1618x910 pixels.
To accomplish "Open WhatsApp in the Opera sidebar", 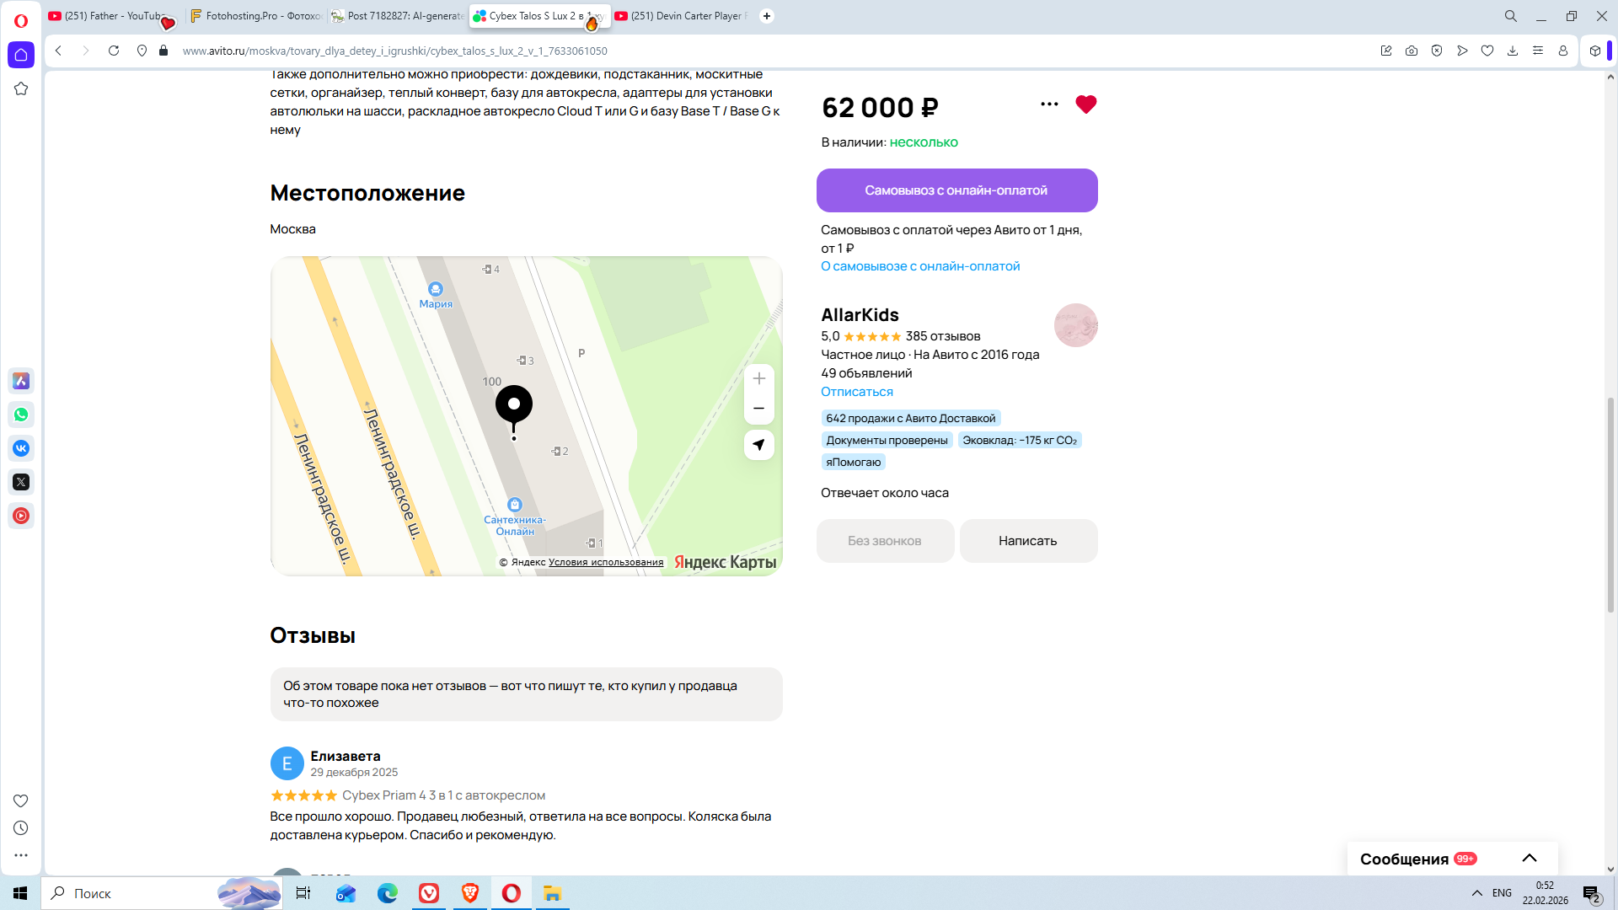I will coord(21,415).
